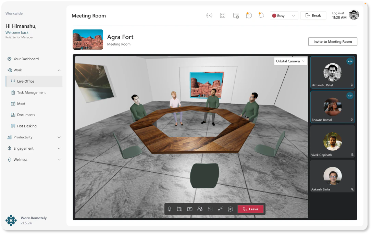Screen dimensions: 372x235
Task: Open the add-to-calendar icon in the header
Action: point(236,15)
